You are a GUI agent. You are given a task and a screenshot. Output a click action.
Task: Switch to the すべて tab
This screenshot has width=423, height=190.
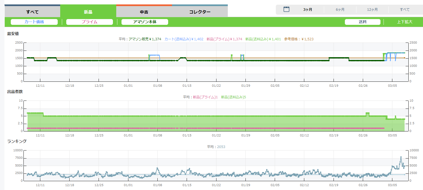[32, 12]
